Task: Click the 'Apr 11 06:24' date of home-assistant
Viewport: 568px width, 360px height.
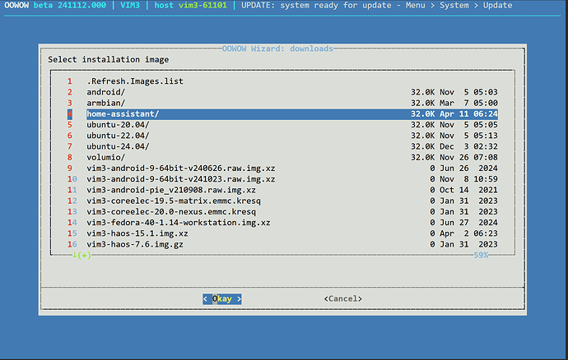Action: (468, 113)
